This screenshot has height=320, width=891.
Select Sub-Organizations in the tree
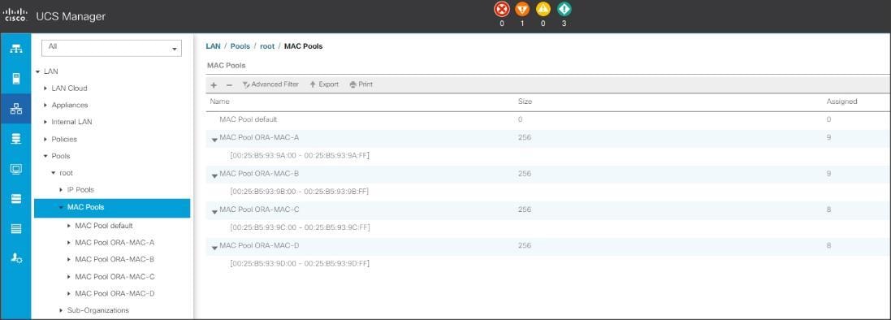[x=98, y=310]
